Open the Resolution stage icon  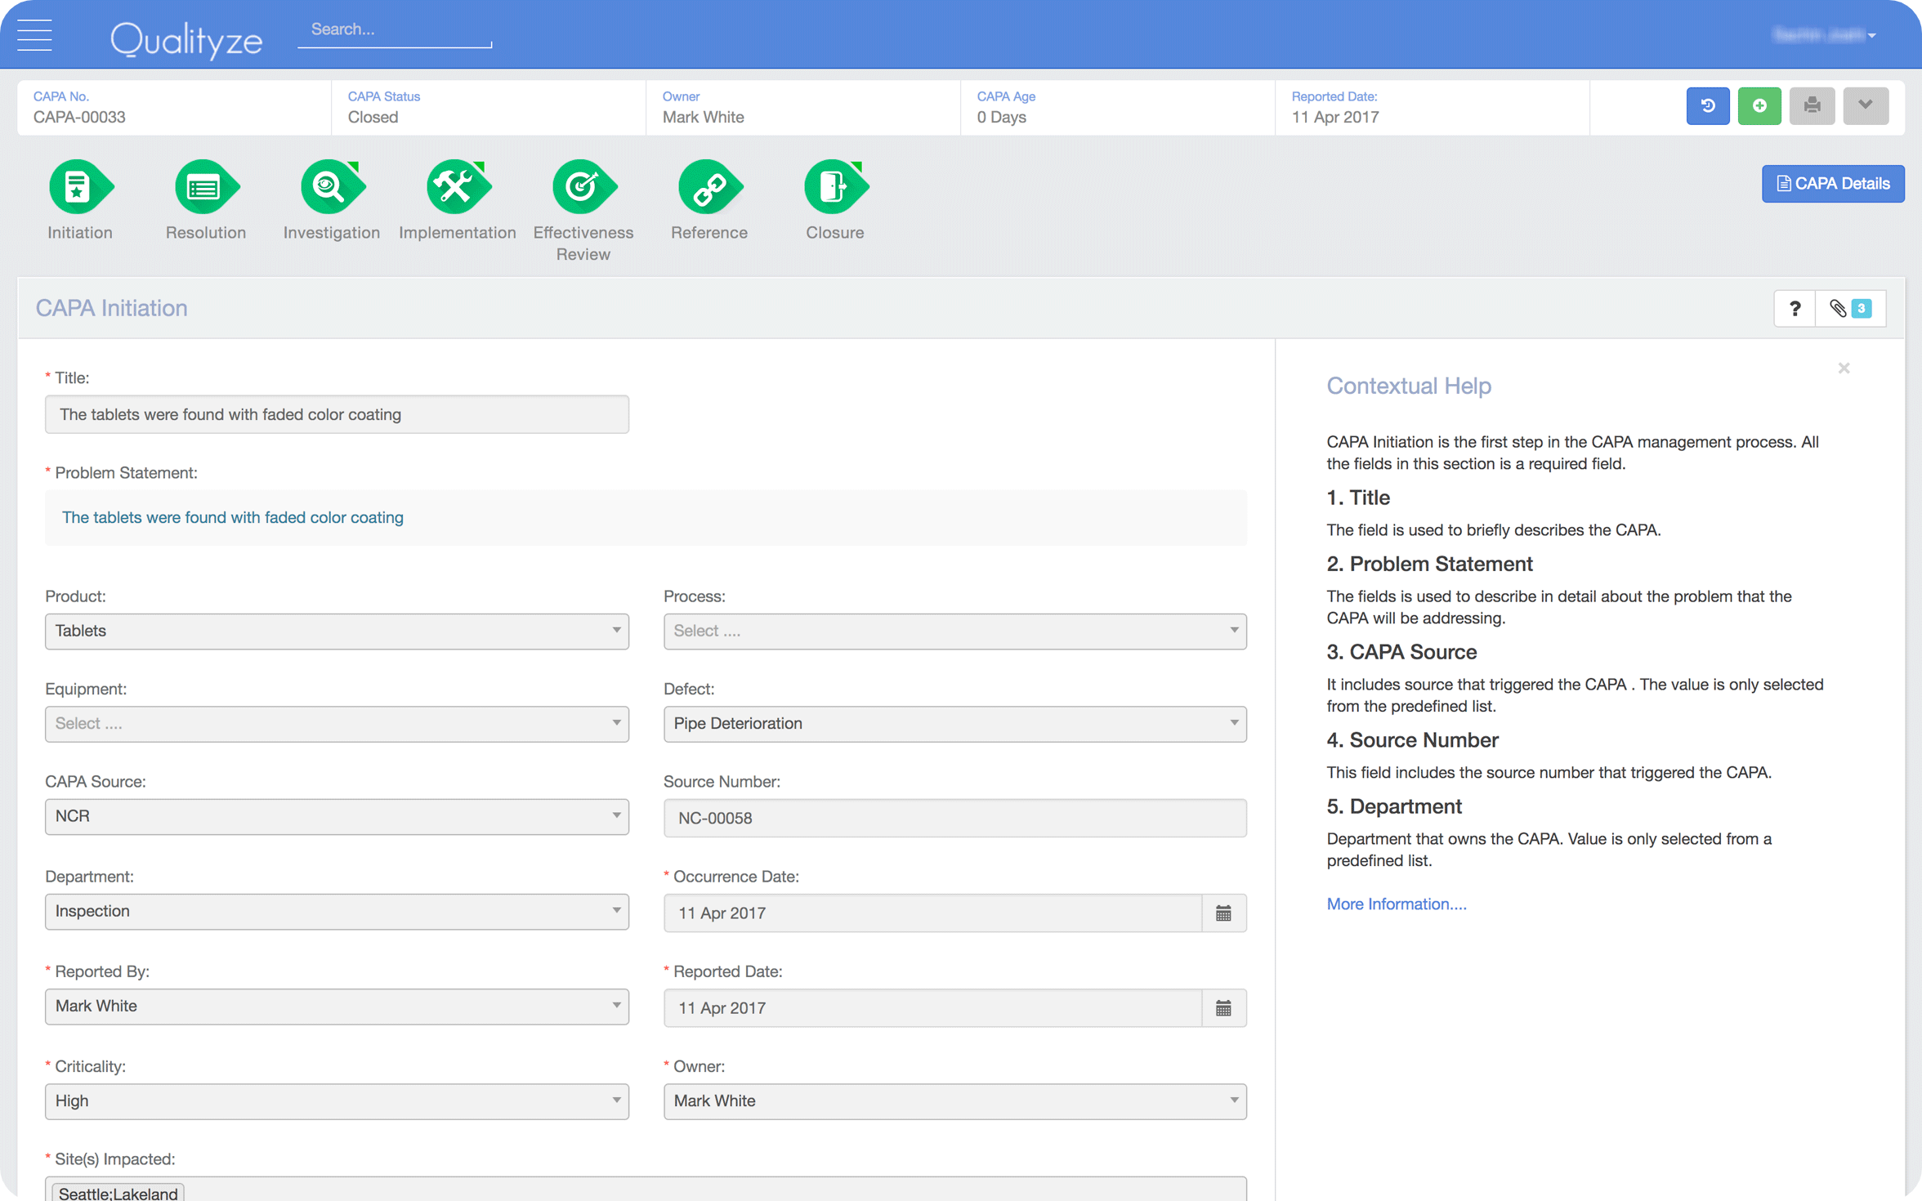205,187
